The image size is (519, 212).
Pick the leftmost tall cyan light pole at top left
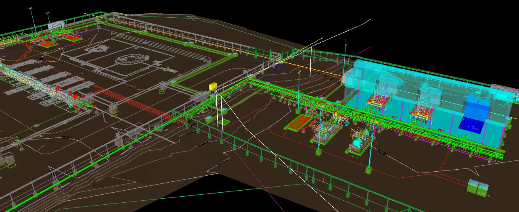[x=33, y=22]
